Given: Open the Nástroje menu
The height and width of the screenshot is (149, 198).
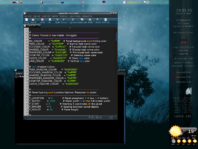Looking at the screenshot, I should click(64, 16).
